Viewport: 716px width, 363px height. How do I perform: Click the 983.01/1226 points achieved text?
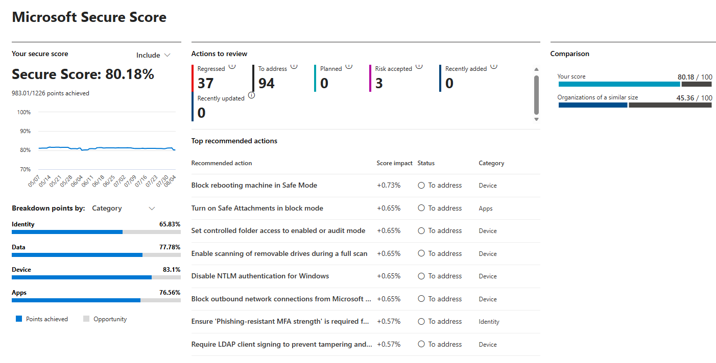coord(51,93)
